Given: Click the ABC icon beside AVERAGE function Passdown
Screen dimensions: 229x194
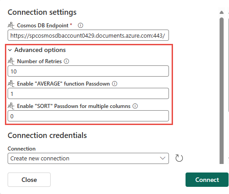Looking at the screenshot, I should (11, 84).
